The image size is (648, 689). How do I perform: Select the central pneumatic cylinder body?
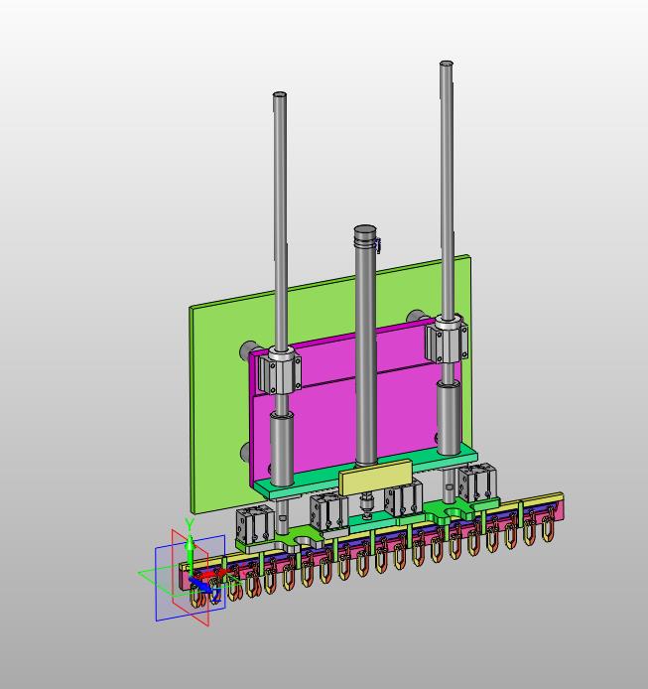(x=365, y=351)
